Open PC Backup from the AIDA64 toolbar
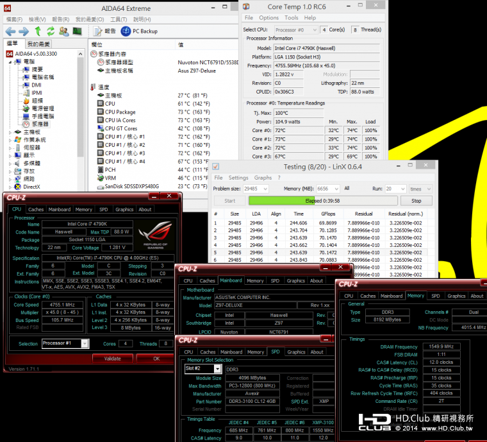Viewport: 487px width, 442px height. coord(140,31)
